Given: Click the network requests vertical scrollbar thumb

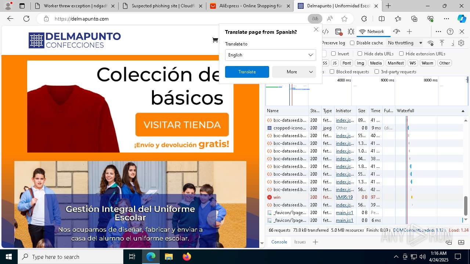Looking at the screenshot, I should pos(466,206).
